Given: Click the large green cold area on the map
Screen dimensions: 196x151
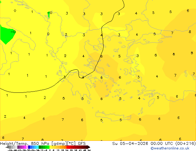Looking at the screenshot, I should [6, 35].
